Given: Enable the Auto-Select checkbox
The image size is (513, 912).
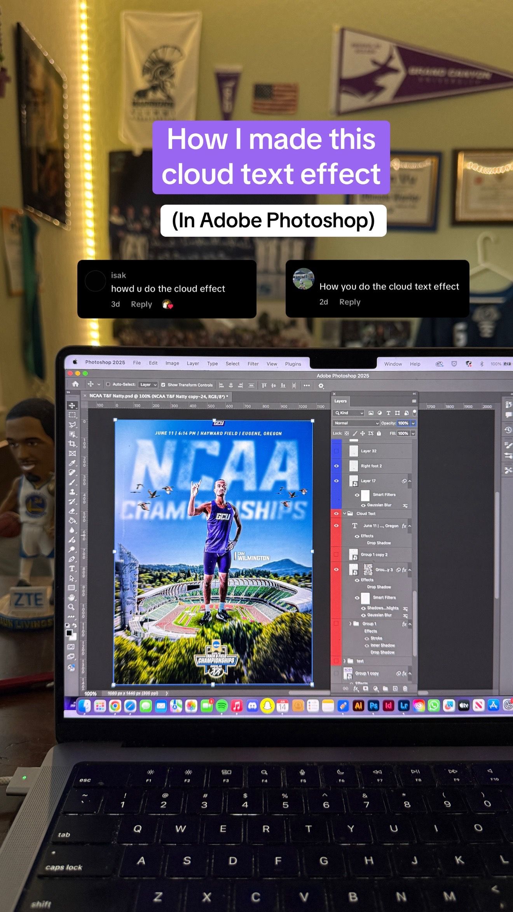Looking at the screenshot, I should (x=108, y=384).
